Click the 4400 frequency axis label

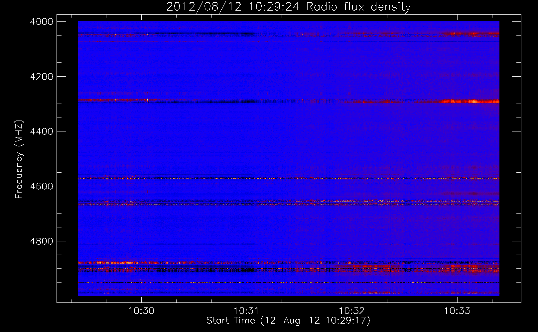42,131
